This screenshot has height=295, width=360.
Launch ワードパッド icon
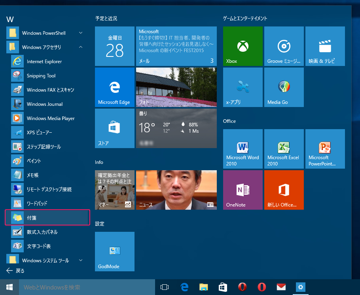[17, 203]
